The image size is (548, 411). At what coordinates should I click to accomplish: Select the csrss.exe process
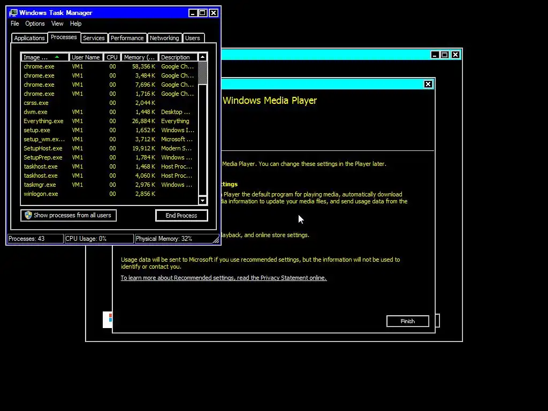109,103
